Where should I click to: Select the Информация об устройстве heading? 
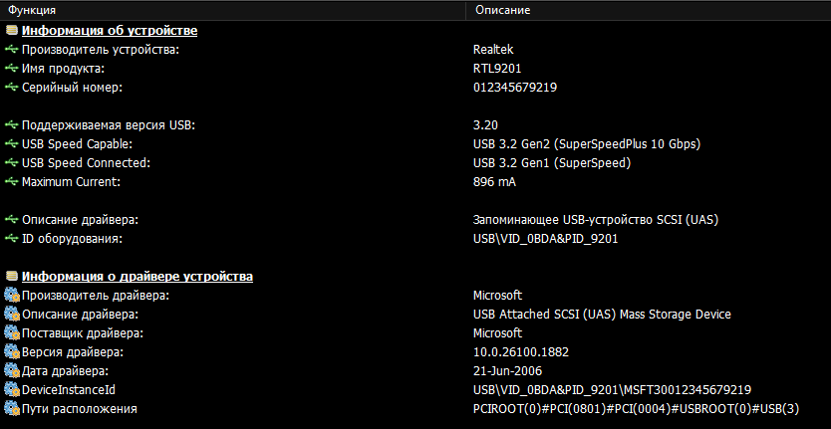point(109,31)
